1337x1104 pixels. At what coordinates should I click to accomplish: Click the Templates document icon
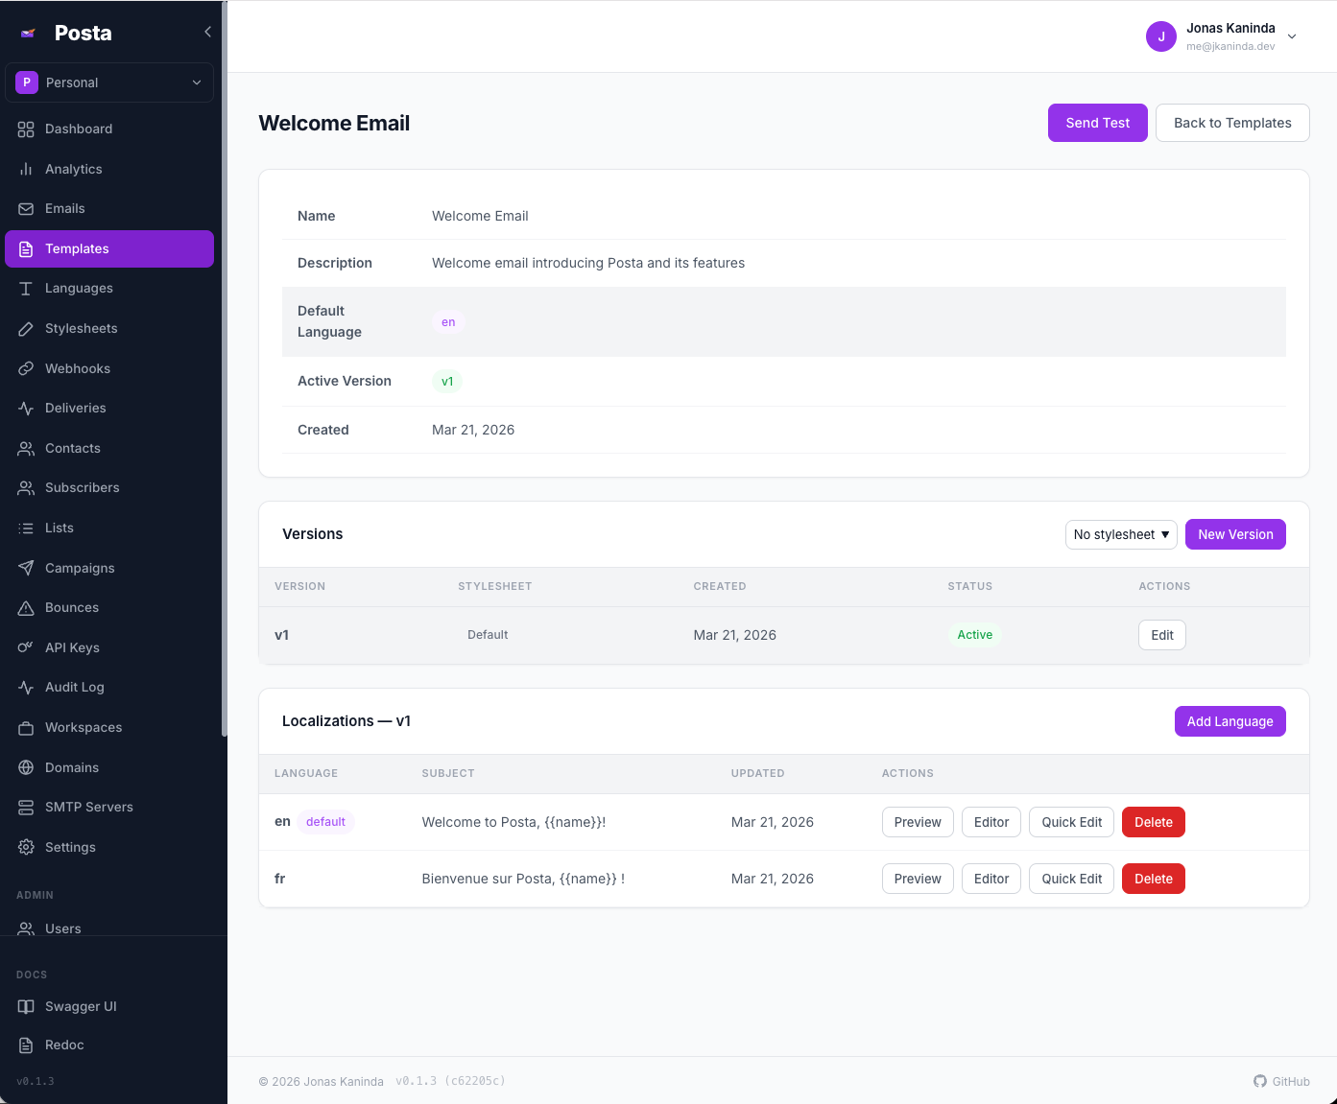(x=26, y=249)
